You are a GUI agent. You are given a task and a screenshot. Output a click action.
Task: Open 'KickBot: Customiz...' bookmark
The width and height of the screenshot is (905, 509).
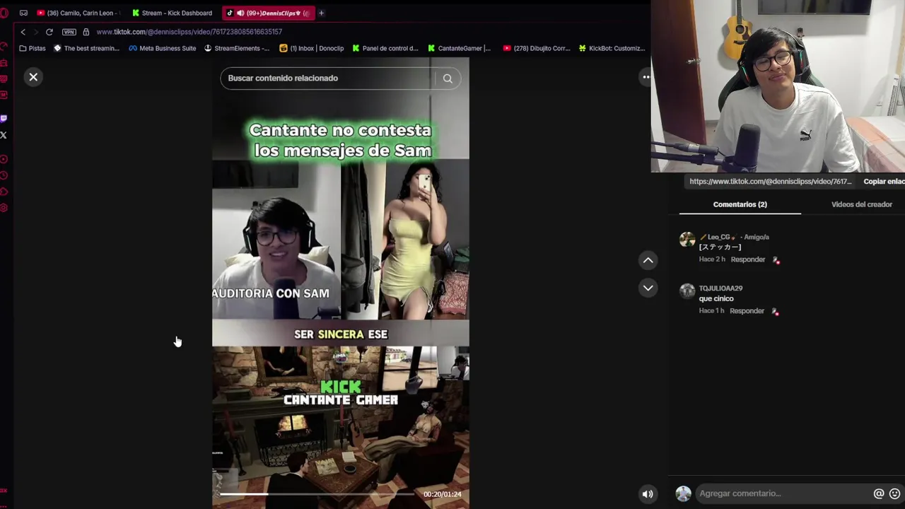(612, 48)
